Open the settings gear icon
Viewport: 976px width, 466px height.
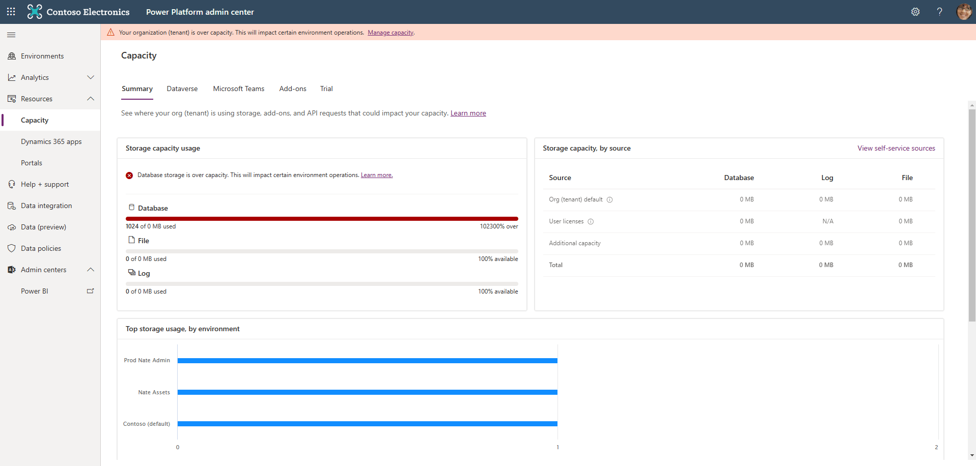(x=915, y=12)
